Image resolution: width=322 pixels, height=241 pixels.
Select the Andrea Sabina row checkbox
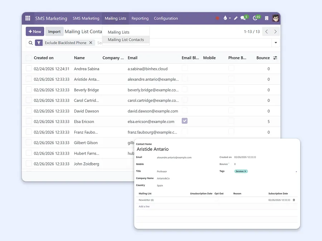tap(29, 69)
